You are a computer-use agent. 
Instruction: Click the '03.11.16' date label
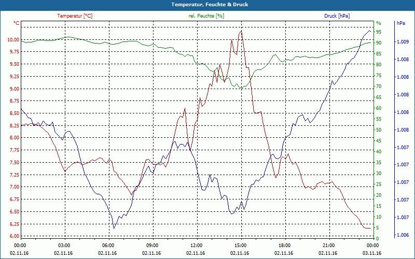[x=372, y=253]
